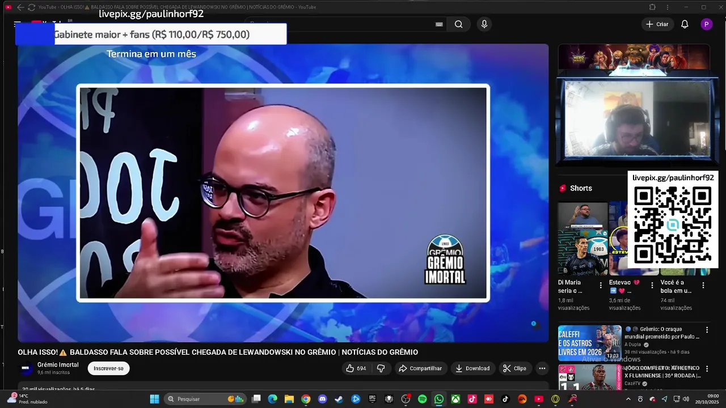Screen dimensions: 726x408
Task: Open Xbox app from taskbar
Action: coord(455,399)
